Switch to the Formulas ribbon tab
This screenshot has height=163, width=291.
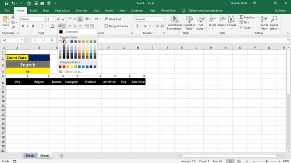(x=82, y=10)
